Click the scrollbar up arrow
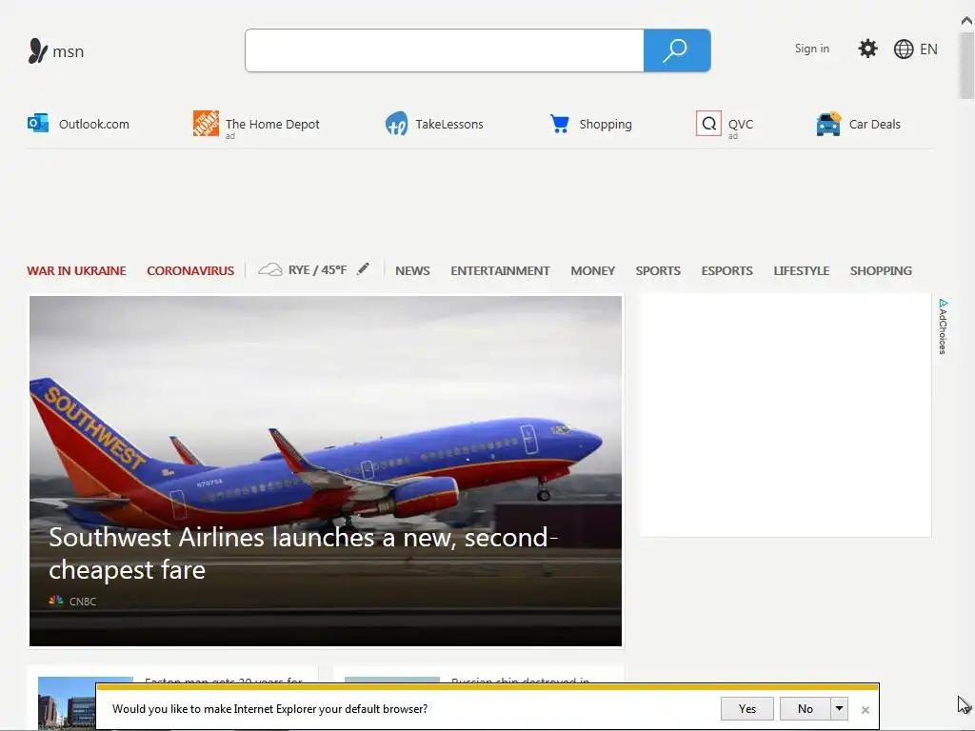Screen dimensions: 975x731 click(x=966, y=21)
